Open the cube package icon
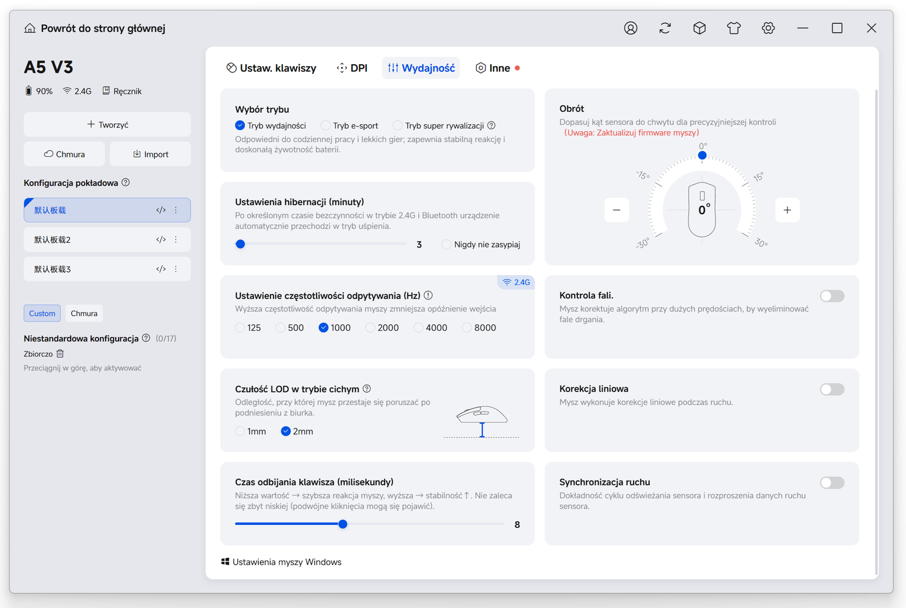 pos(700,28)
